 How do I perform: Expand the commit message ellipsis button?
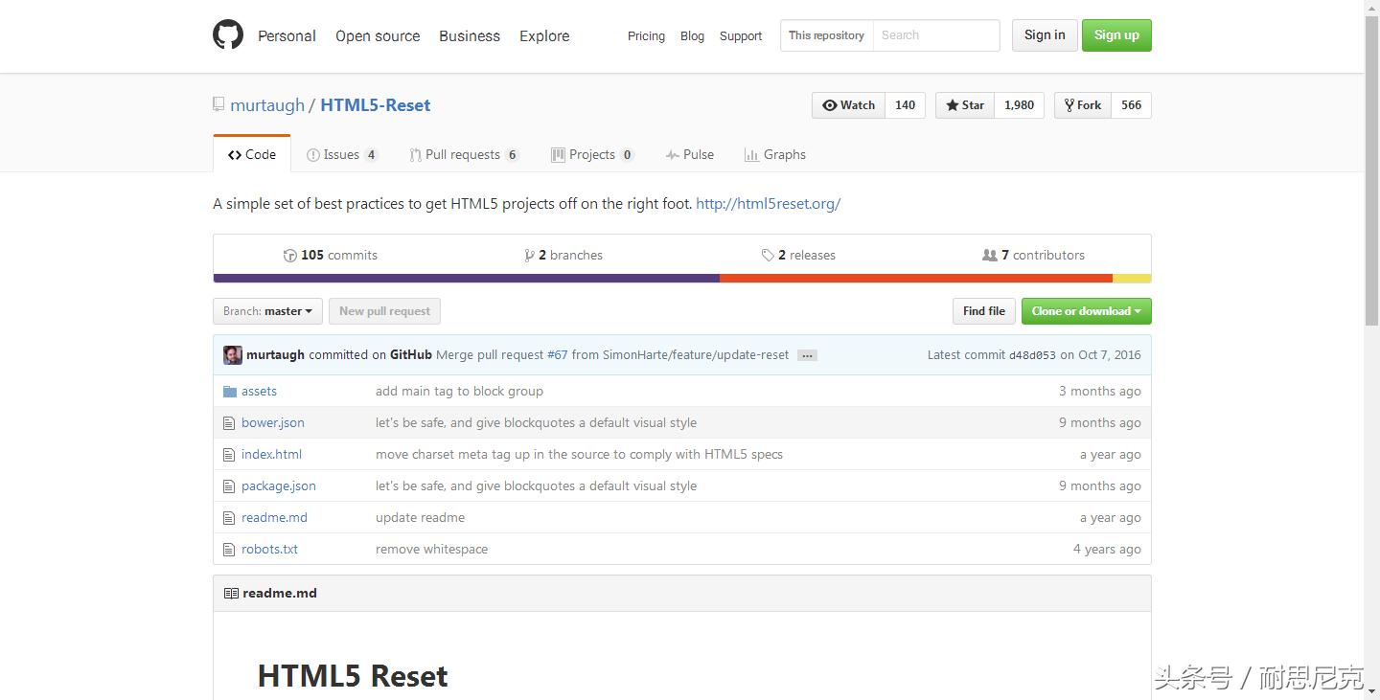(x=808, y=355)
